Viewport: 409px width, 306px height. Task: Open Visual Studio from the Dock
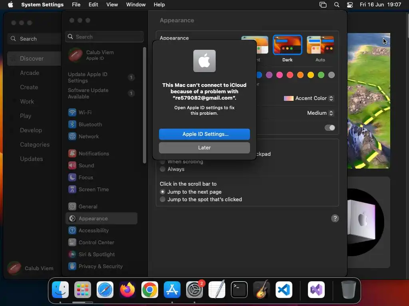pyautogui.click(x=316, y=290)
